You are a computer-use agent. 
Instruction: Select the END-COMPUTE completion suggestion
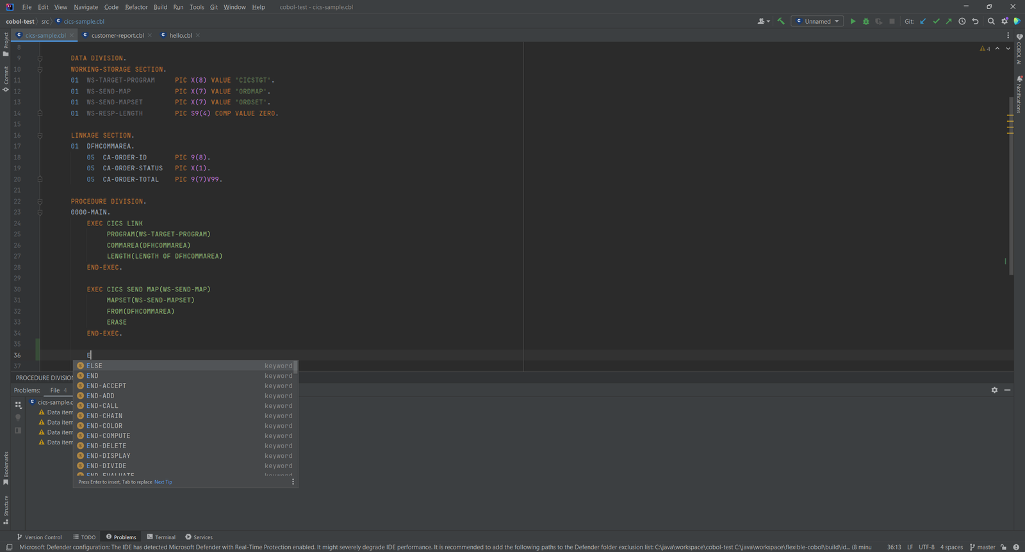(184, 436)
